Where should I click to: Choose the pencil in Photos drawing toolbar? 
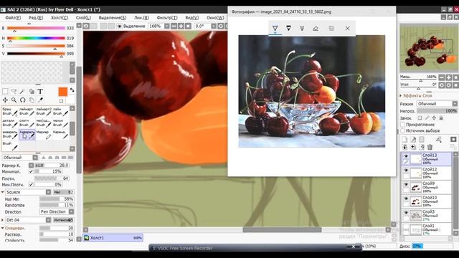click(x=288, y=29)
